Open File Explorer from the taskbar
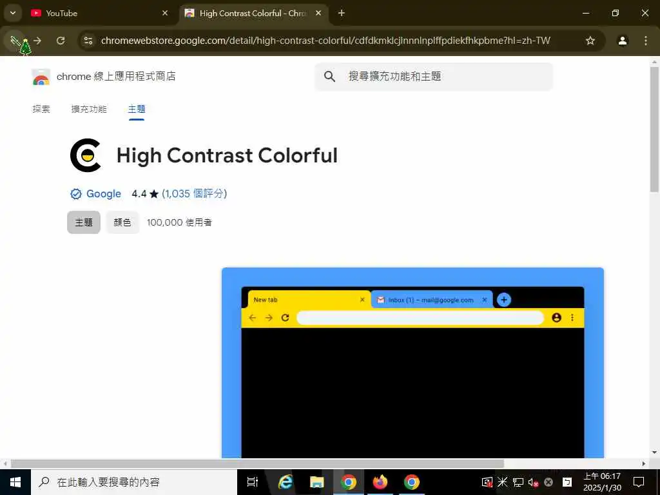The height and width of the screenshot is (495, 660). coord(316,482)
